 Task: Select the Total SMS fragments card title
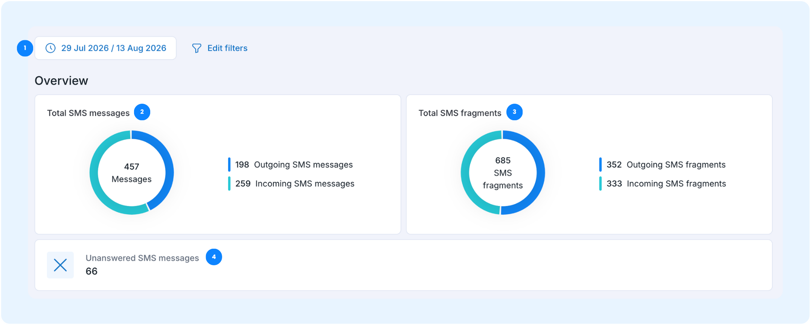click(460, 113)
